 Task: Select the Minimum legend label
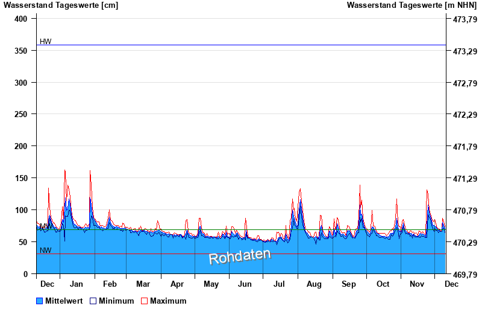116,301
